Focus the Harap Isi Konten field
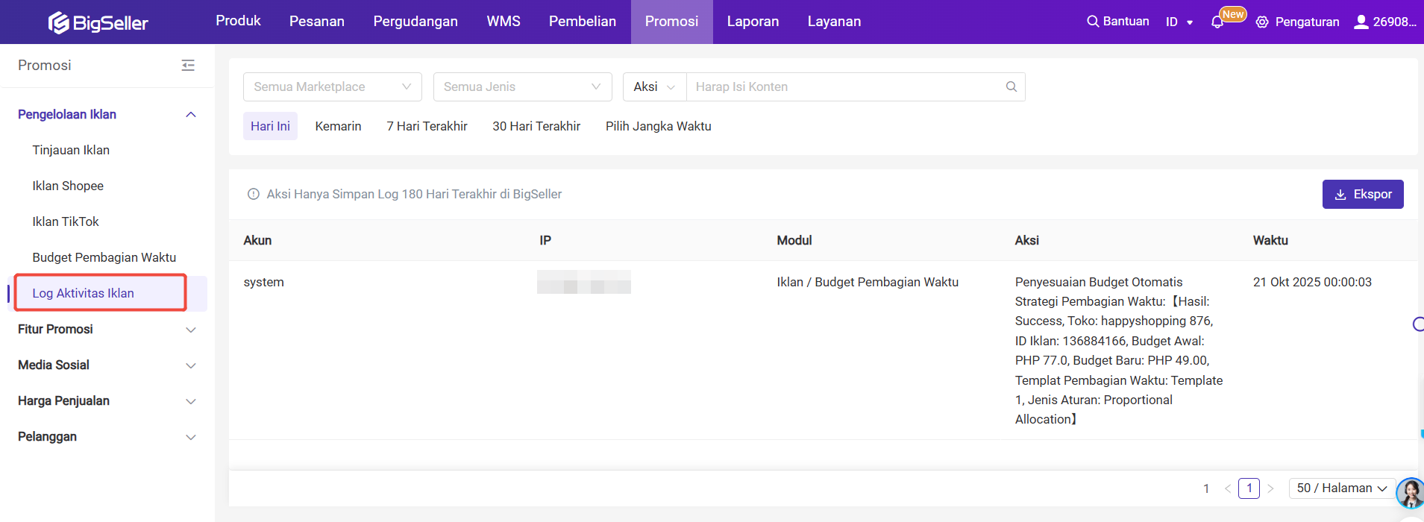 847,87
